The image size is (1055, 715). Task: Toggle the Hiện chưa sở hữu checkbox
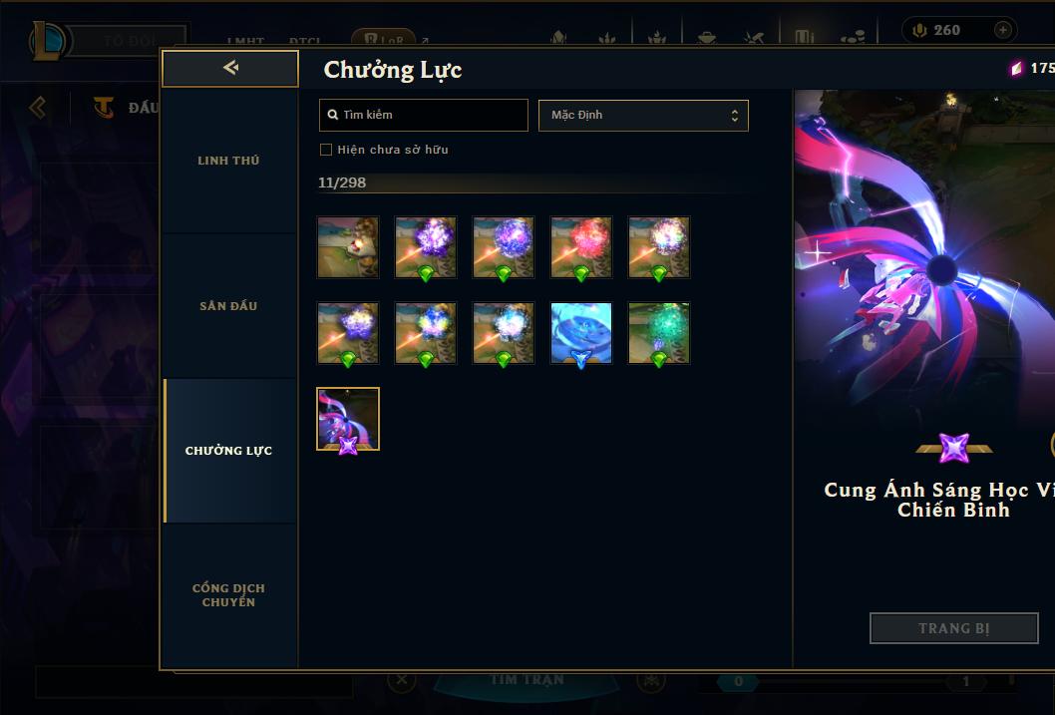[x=326, y=150]
